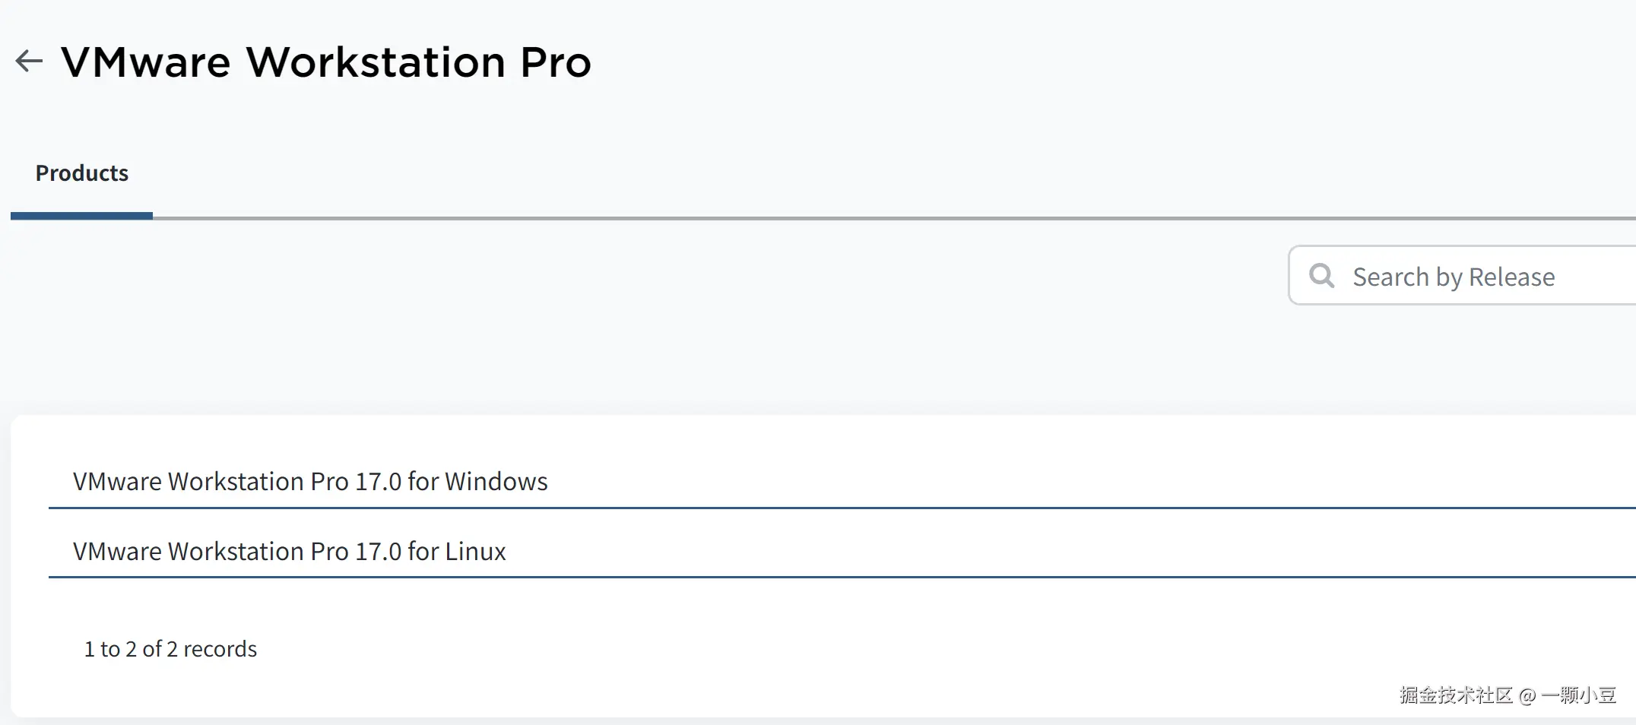Click the word "Linux" in the second product row
The height and width of the screenshot is (725, 1636).
pos(475,551)
